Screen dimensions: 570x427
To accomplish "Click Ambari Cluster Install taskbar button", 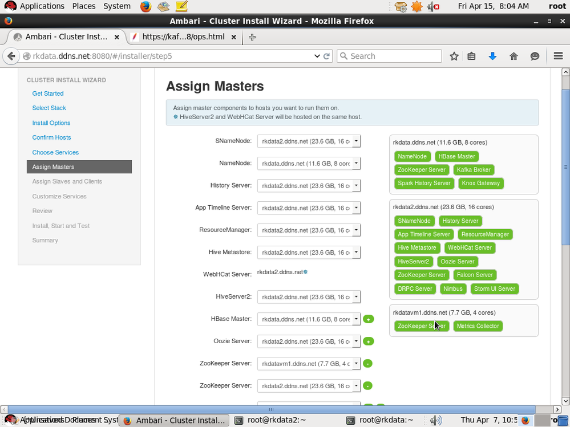I will 174,420.
